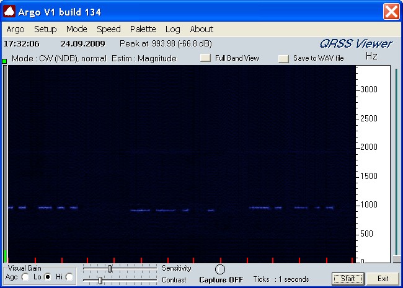Click the green status indicator near Mode label
This screenshot has height=288, width=403.
coord(4,61)
